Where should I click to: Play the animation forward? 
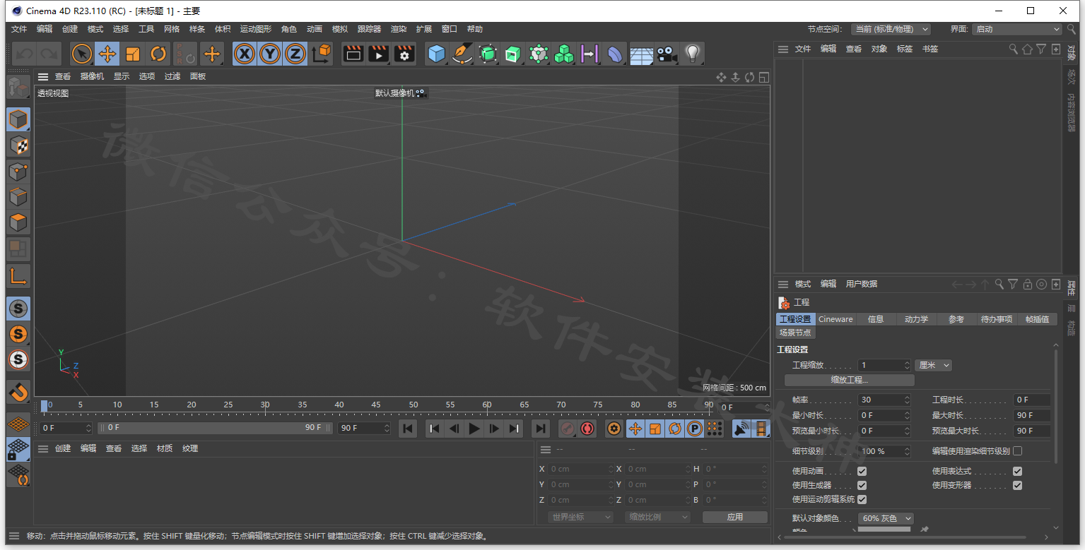tap(474, 428)
